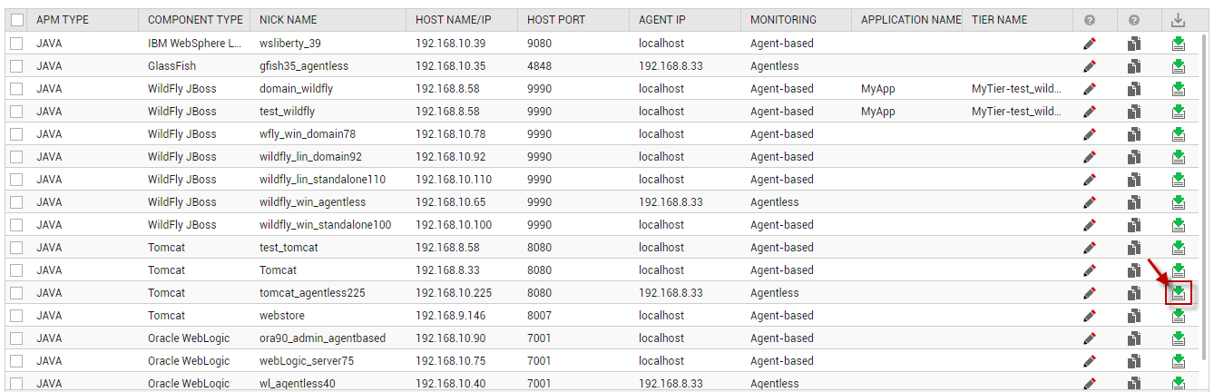This screenshot has height=392, width=1214.
Task: Duplicate the test_tomcat row via copy icon
Action: click(1134, 248)
